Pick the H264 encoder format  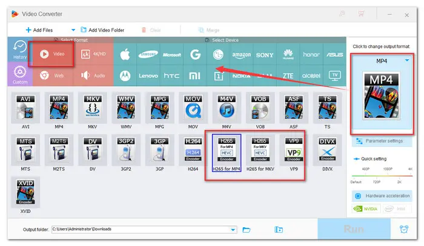pos(193,150)
